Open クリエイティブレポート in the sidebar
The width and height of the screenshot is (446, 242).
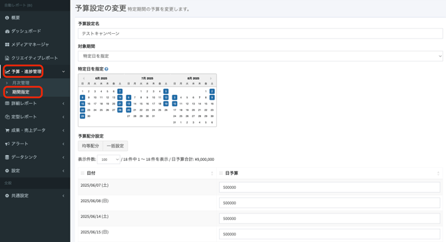pos(35,58)
